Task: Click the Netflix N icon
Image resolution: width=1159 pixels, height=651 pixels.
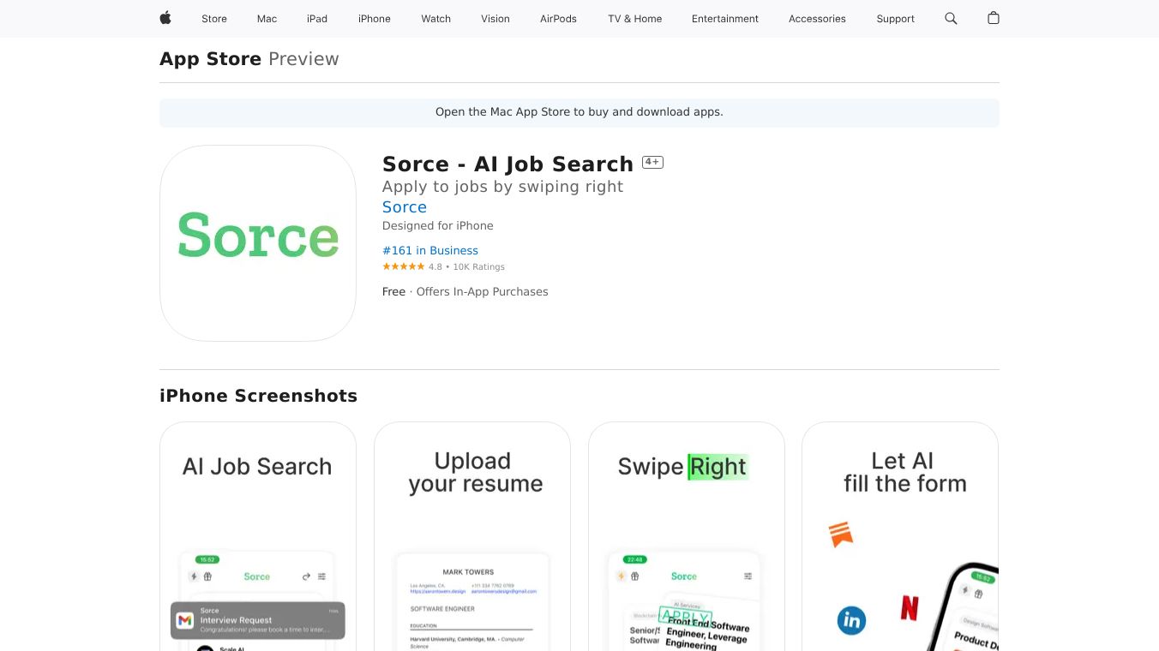Action: tap(910, 607)
